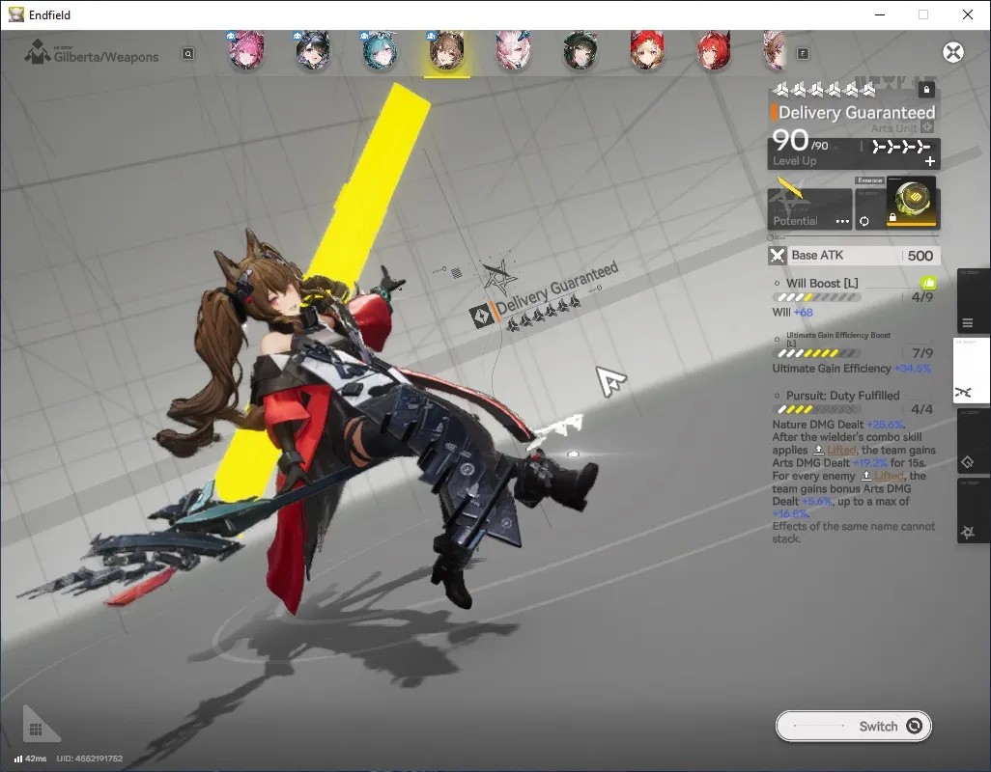Click the Pursuit: Duty Fulfilled skill title
The image size is (991, 772).
coord(842,396)
